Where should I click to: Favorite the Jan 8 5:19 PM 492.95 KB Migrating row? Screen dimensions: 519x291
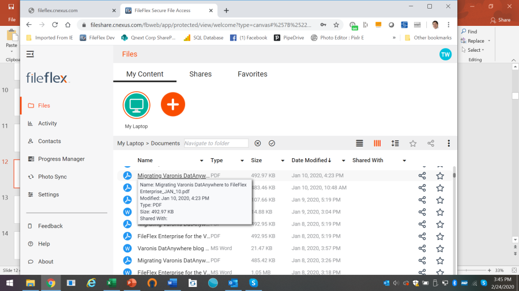click(440, 224)
